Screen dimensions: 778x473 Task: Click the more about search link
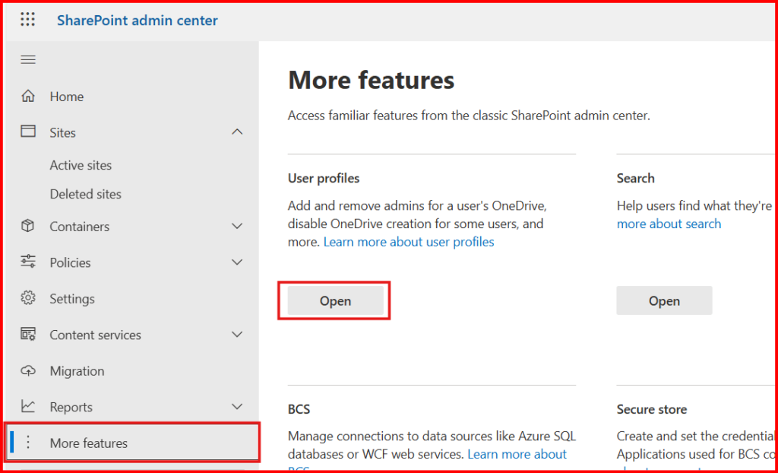pos(669,224)
